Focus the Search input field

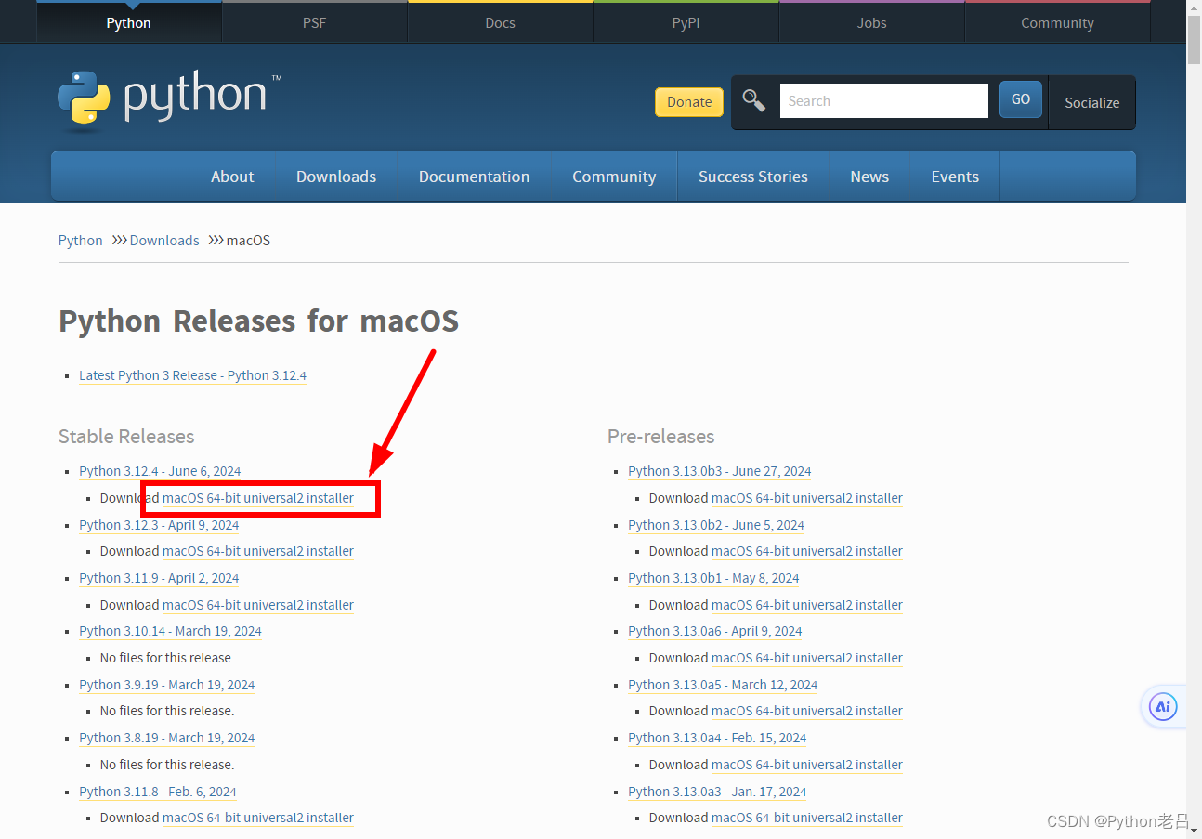pos(883,100)
